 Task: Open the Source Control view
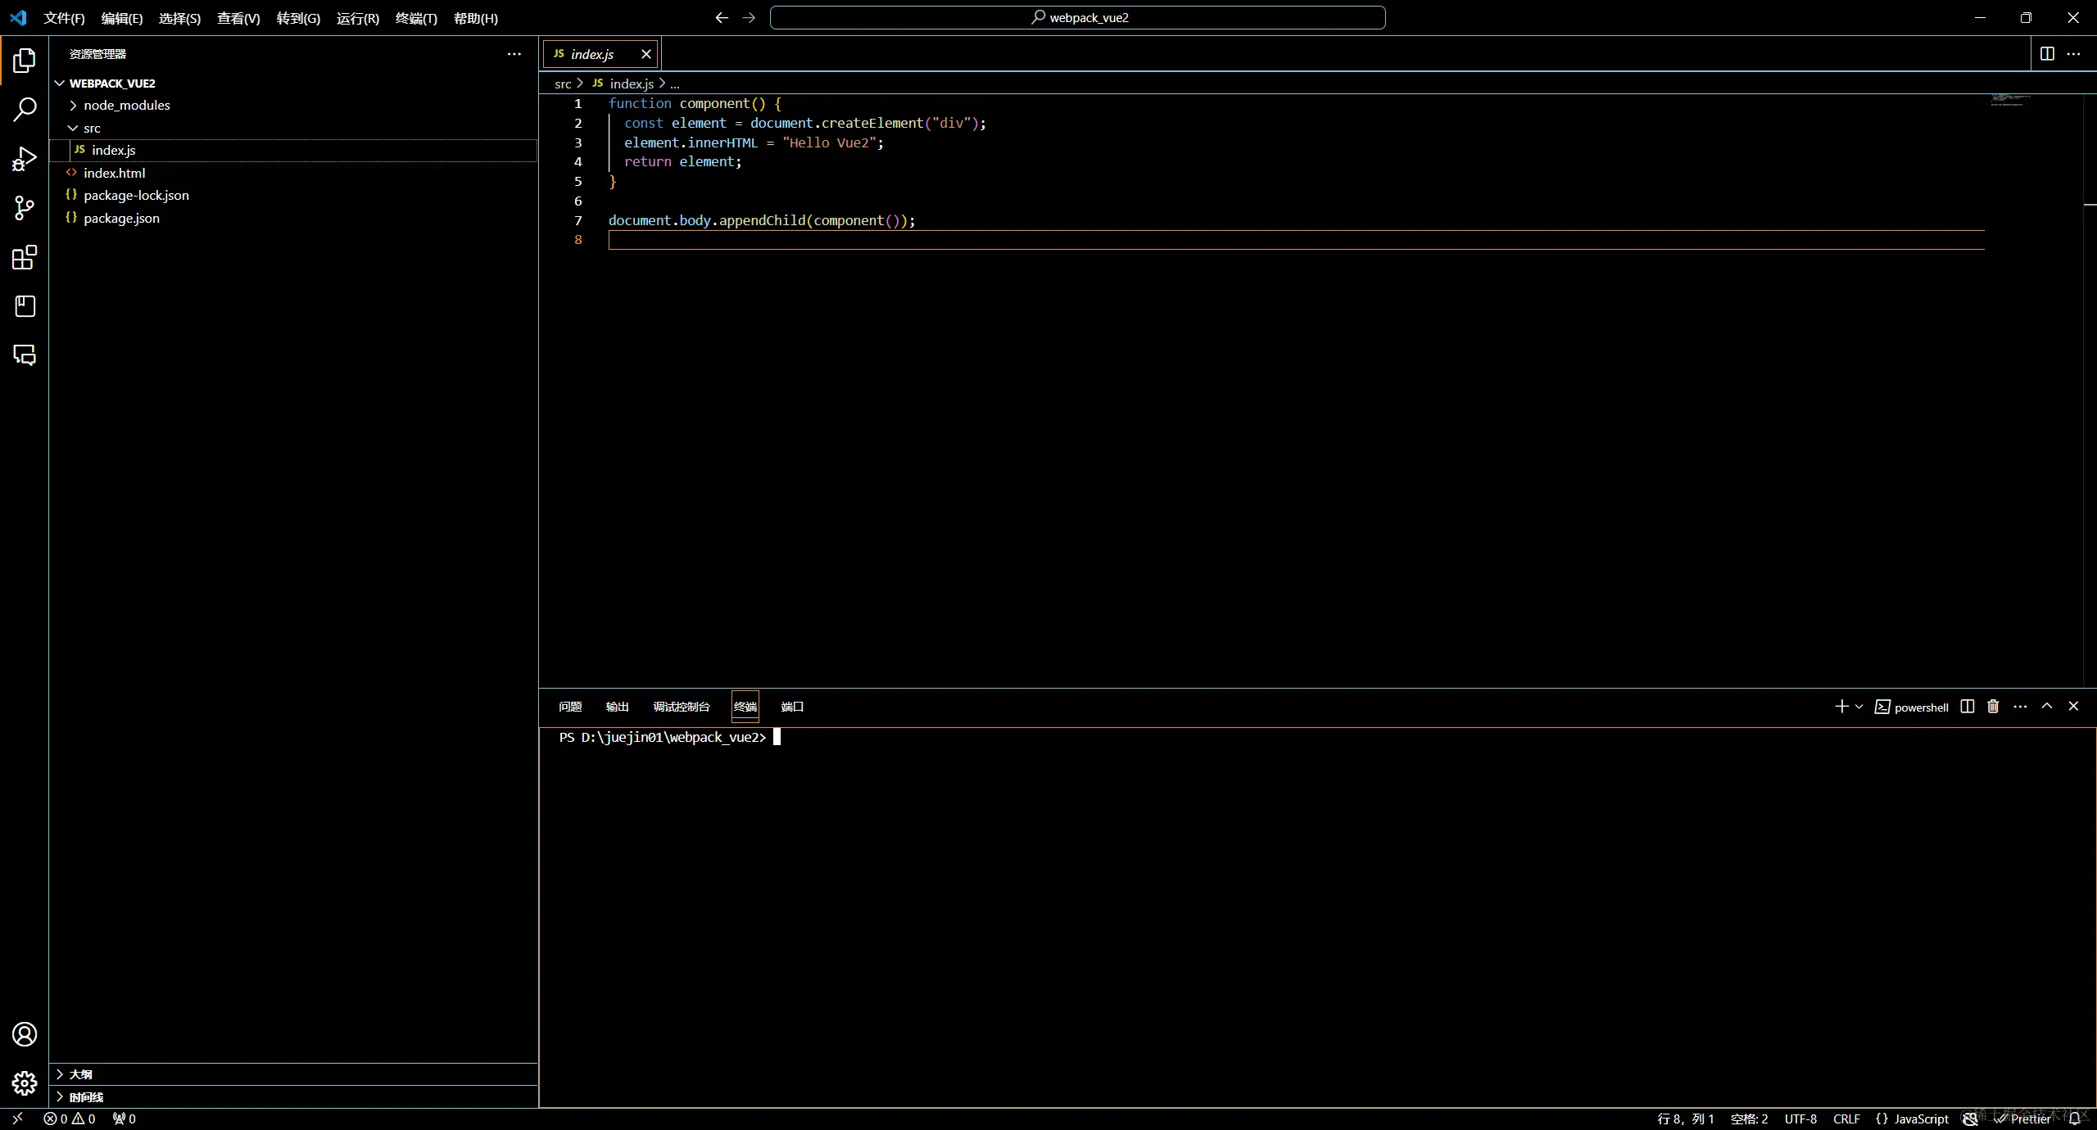pos(25,208)
